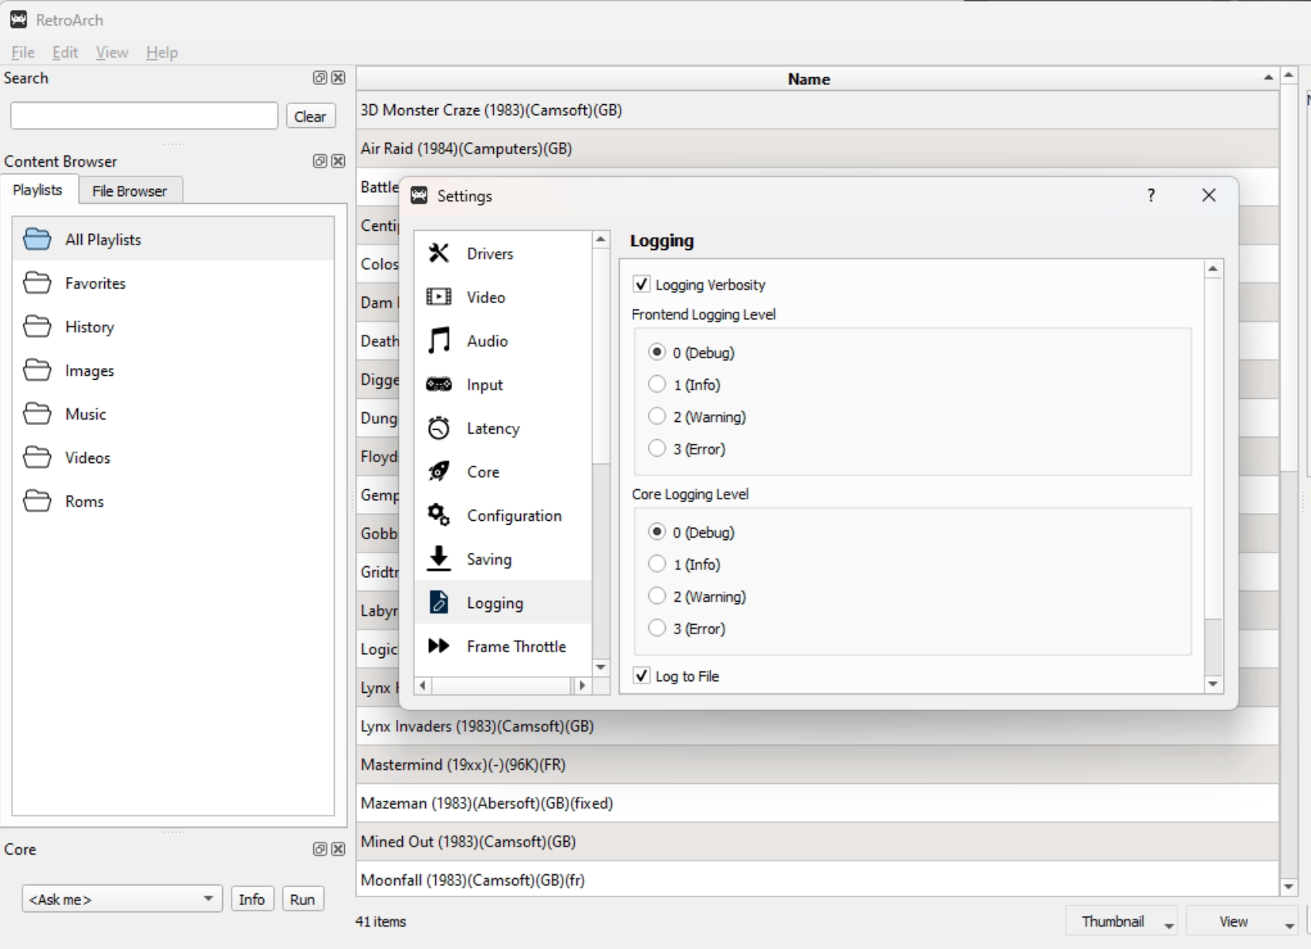Toggle the Log to File checkbox
The width and height of the screenshot is (1311, 949).
[641, 676]
